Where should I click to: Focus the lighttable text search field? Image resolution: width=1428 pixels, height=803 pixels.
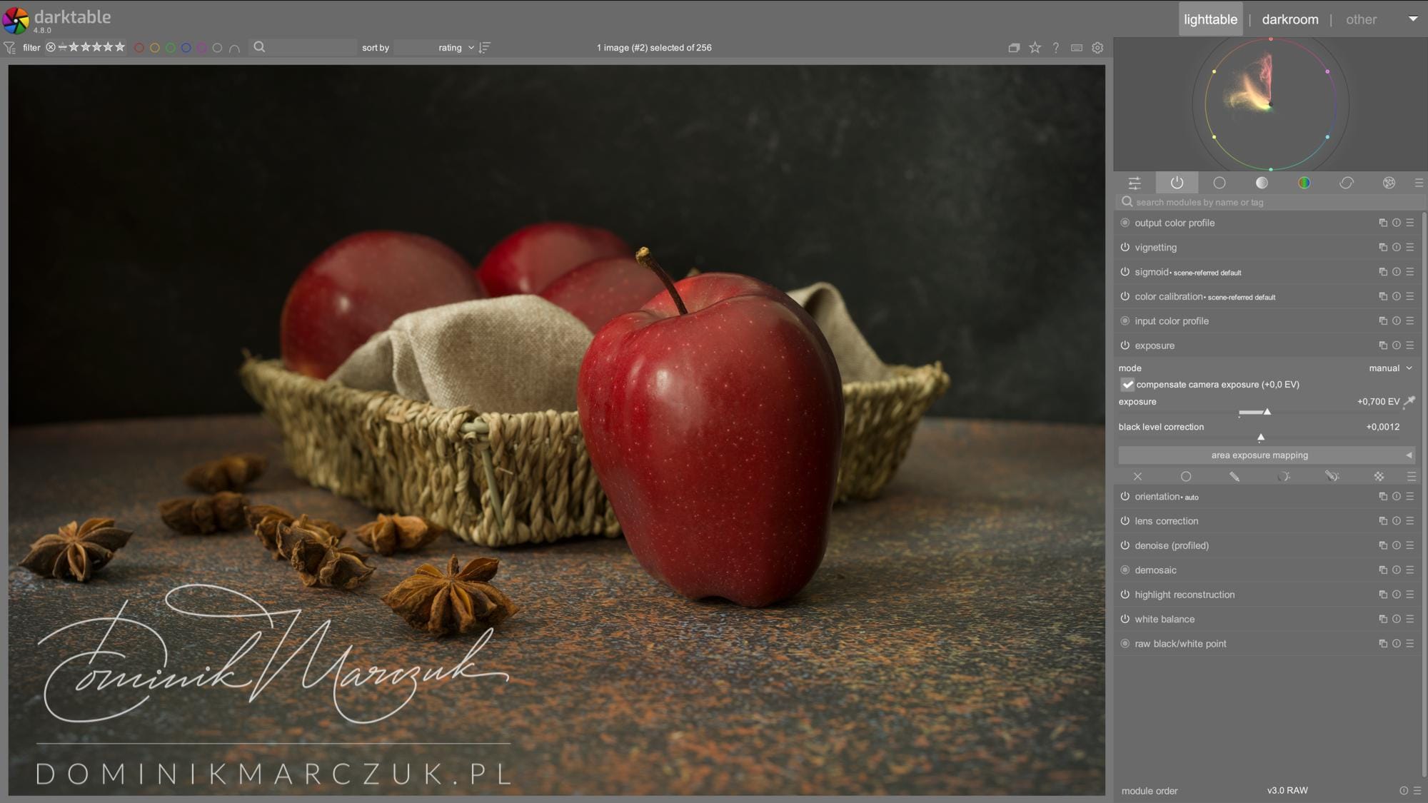303,48
